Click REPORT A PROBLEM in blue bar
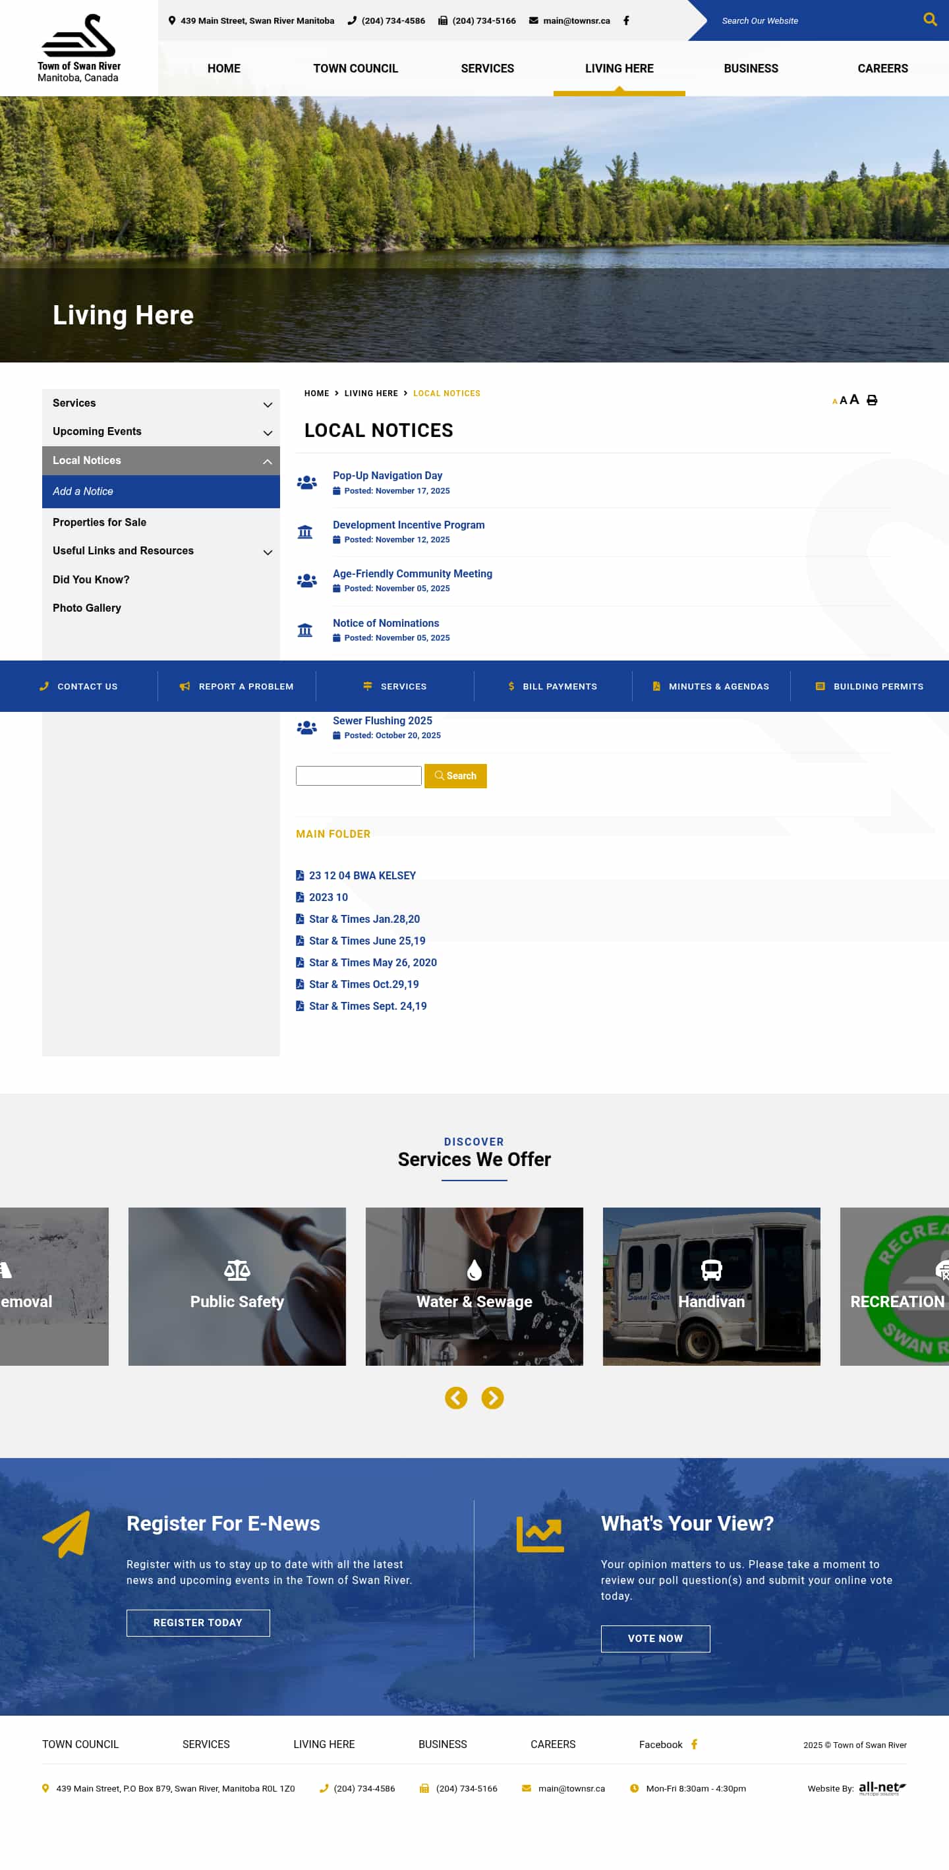The image size is (949, 1870). 237,686
